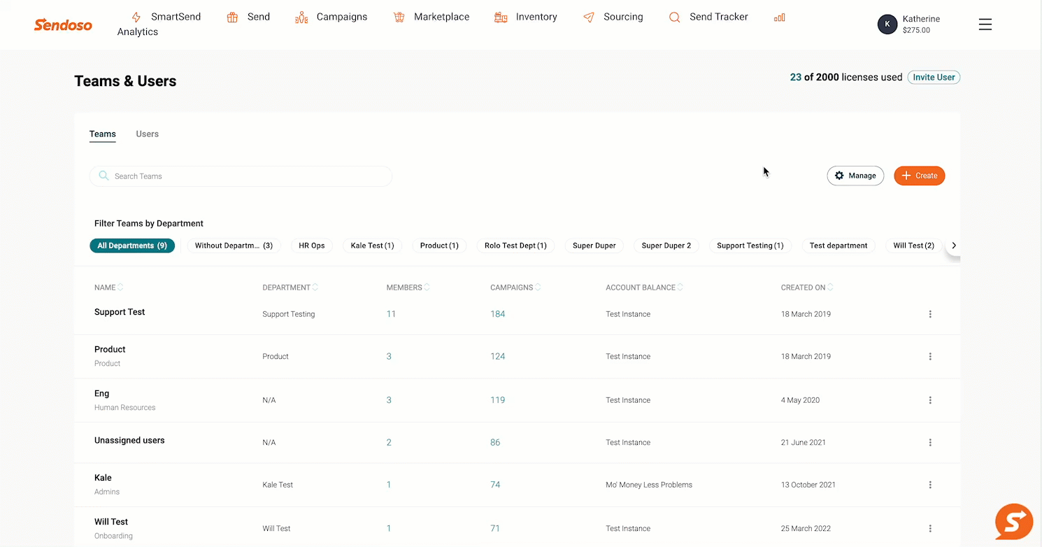Sort by the Account Balance column
Viewport: 1042px width, 547px height.
[645, 287]
